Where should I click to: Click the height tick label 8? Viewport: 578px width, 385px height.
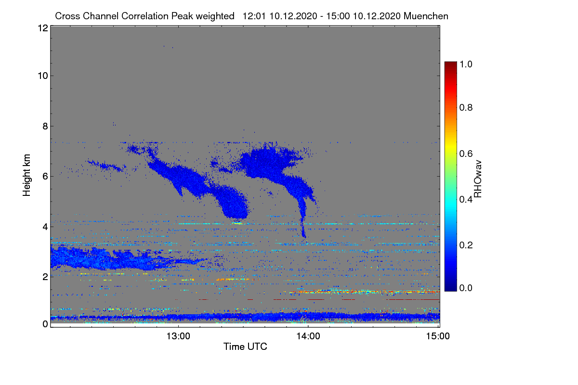point(44,126)
